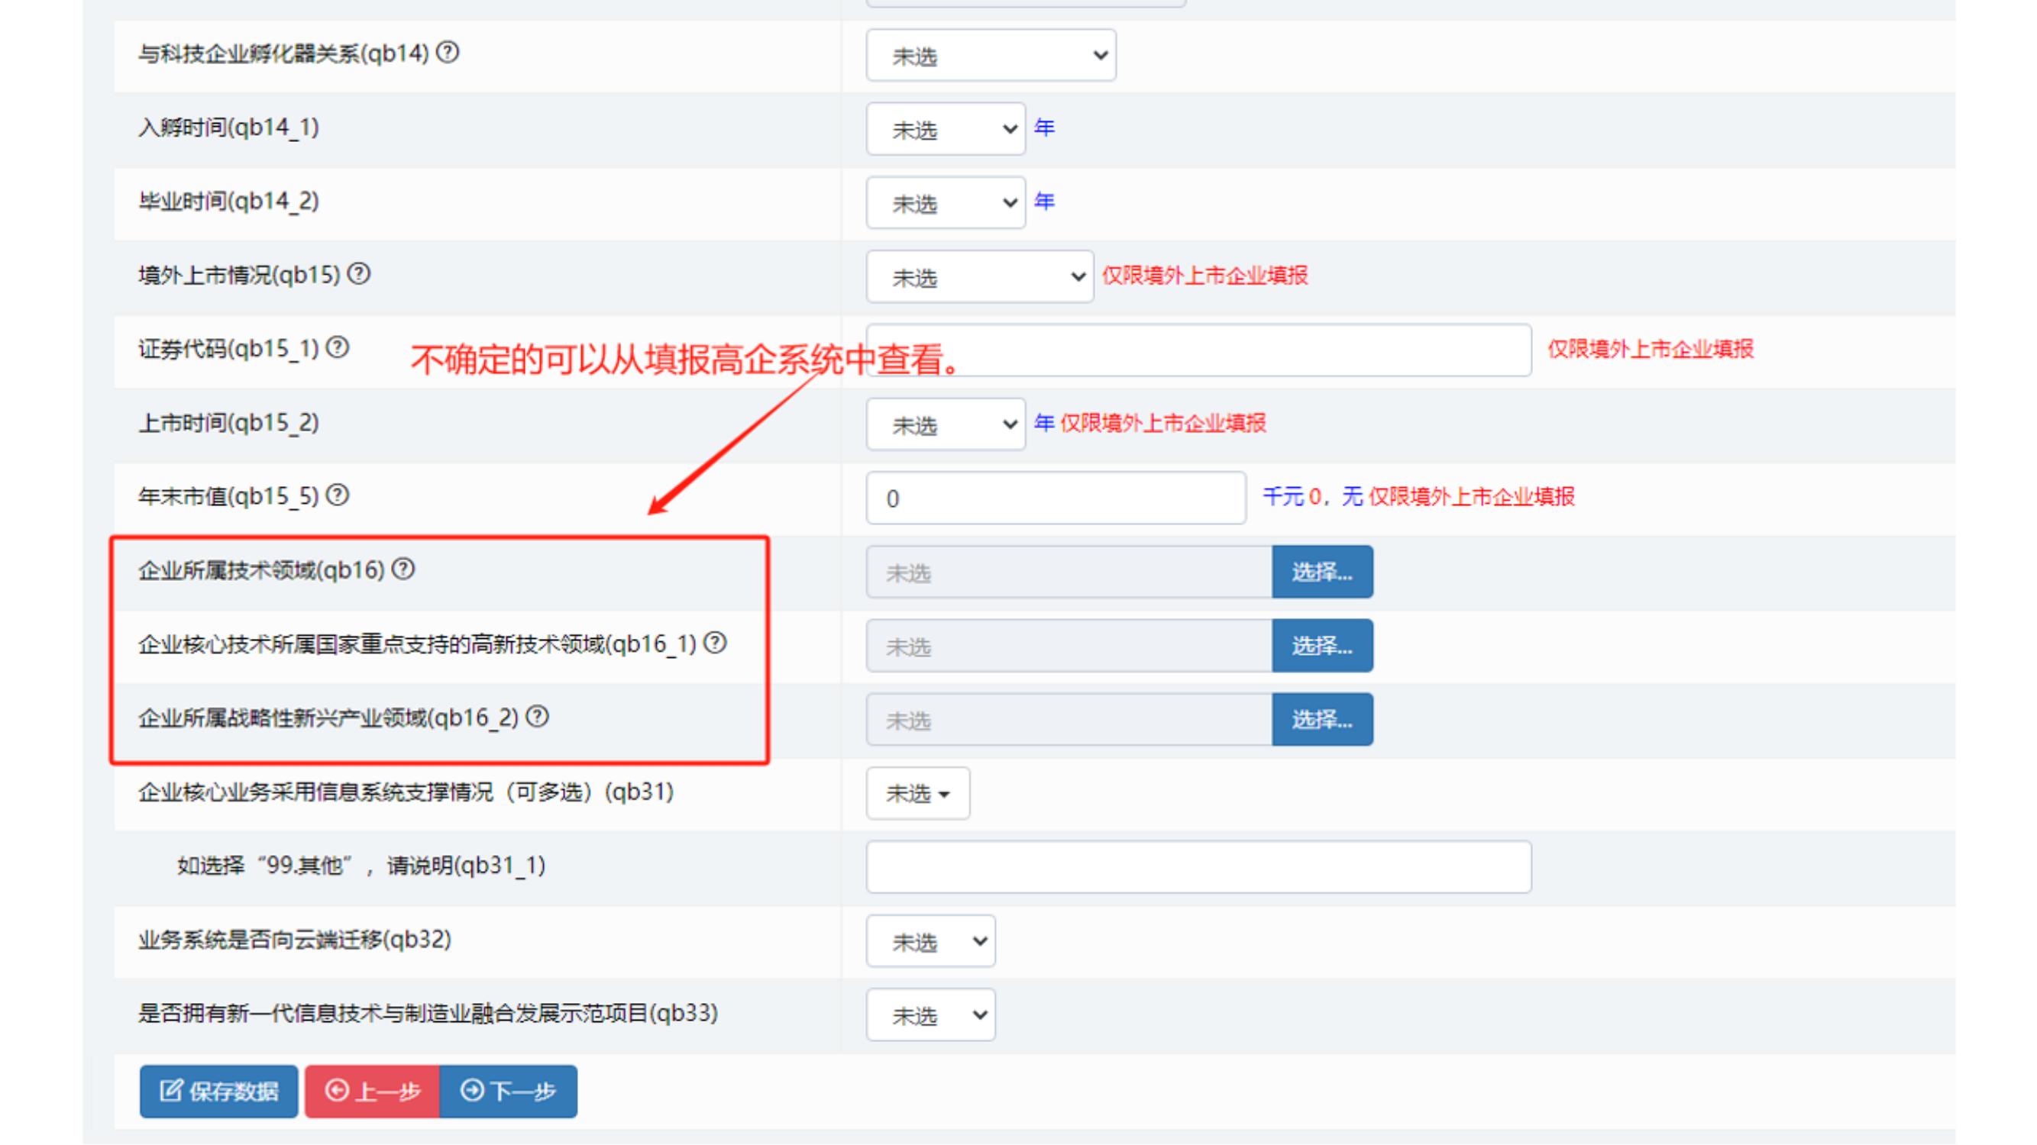Viewport: 2037px width, 1145px height.
Task: Open 入孵时间 year dropdown
Action: 945,129
